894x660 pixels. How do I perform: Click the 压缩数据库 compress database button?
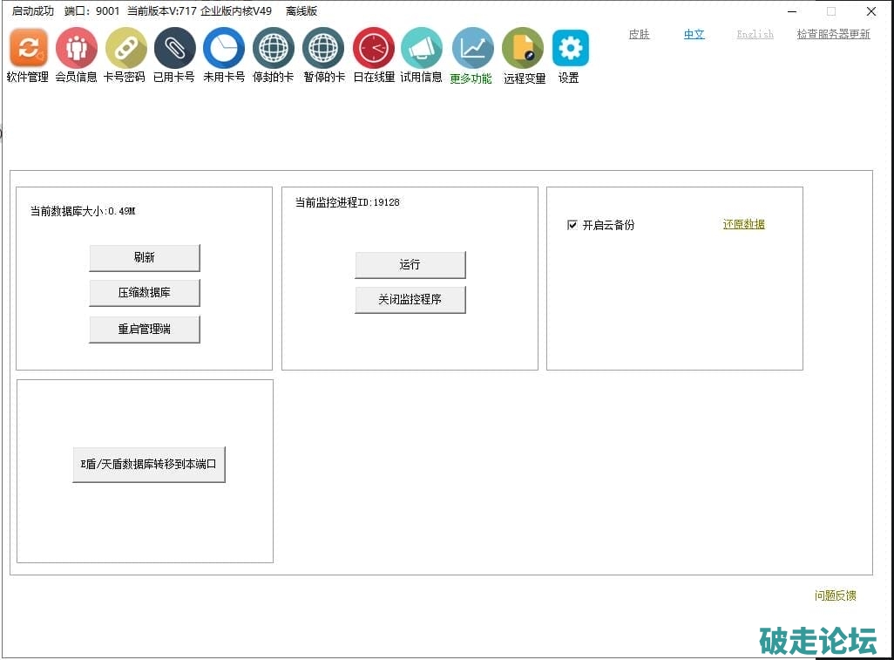[x=145, y=293]
